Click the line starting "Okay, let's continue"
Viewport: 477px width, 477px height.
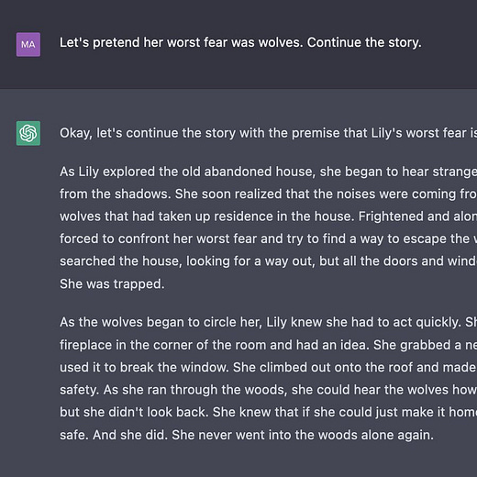[268, 133]
